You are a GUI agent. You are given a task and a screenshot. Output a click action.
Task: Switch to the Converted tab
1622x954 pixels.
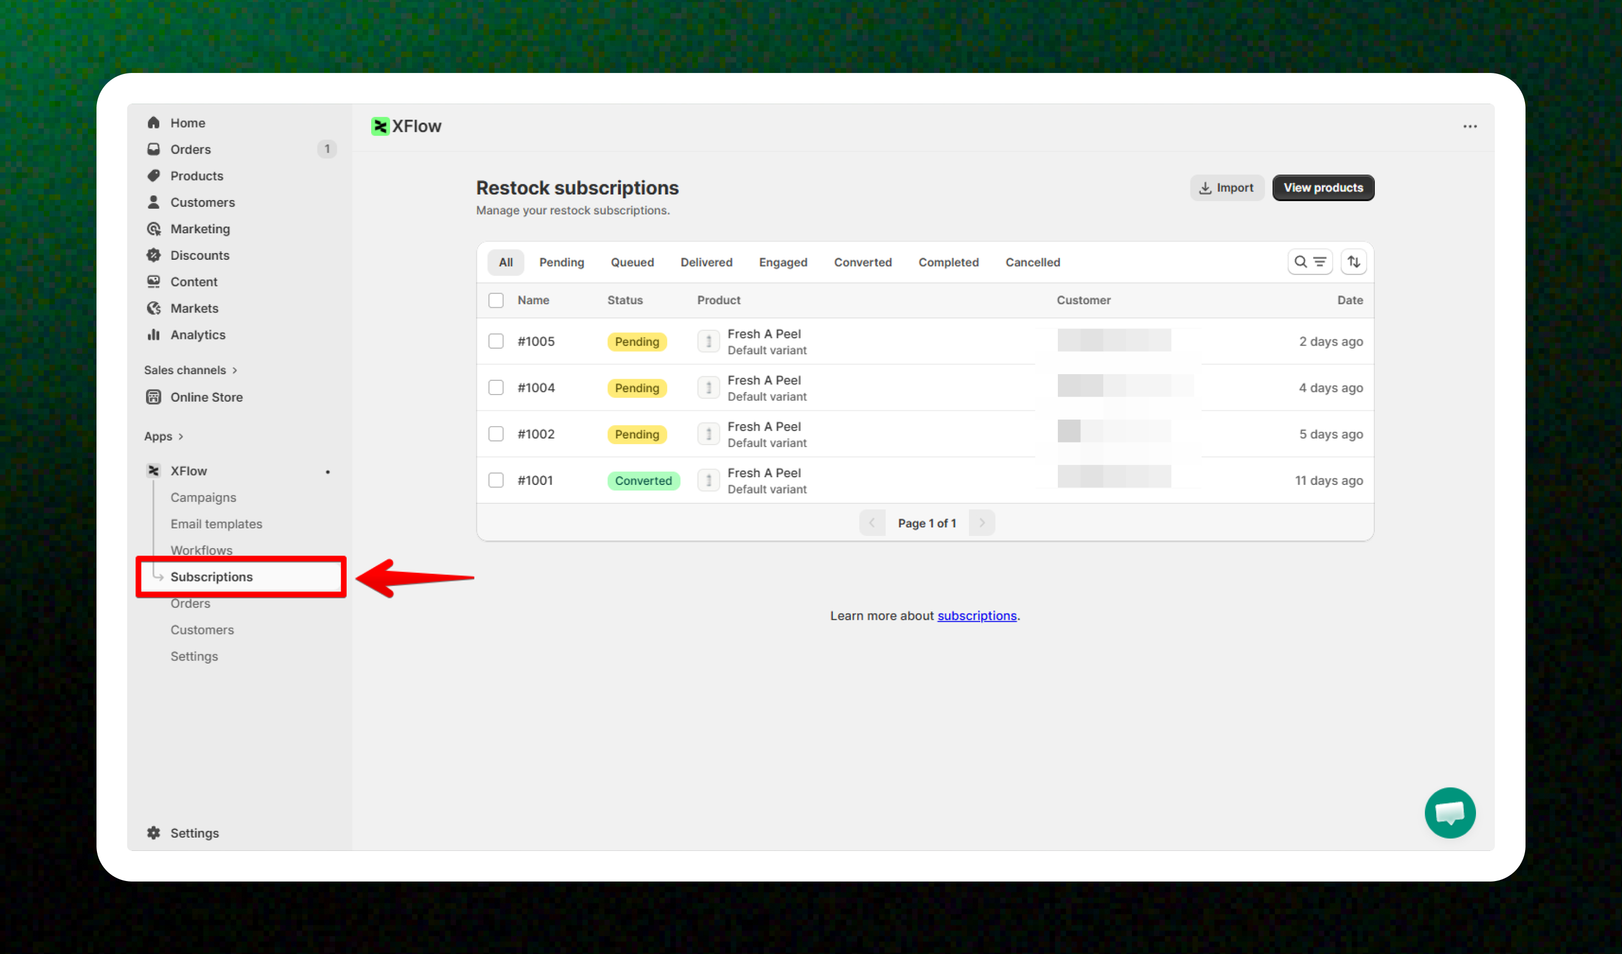click(862, 262)
